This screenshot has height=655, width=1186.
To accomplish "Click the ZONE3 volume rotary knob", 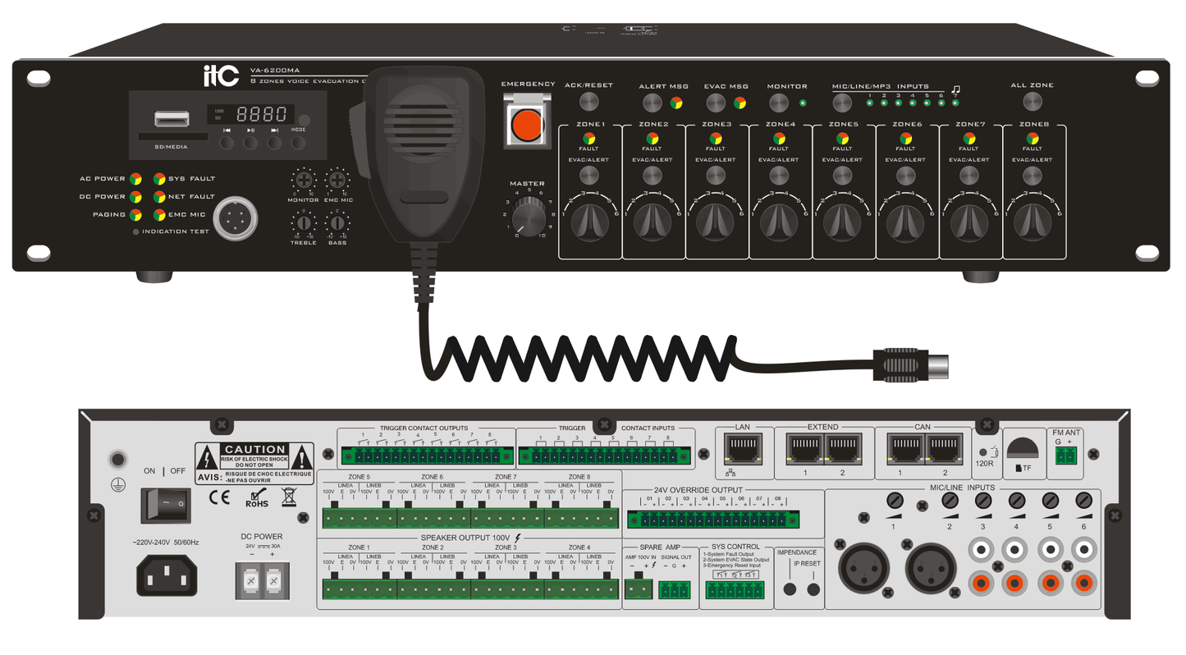I will (x=716, y=221).
